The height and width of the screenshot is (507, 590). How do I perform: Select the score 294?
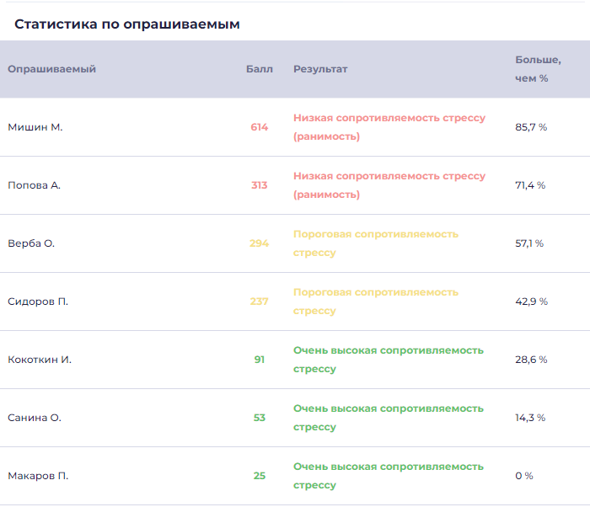tap(259, 243)
